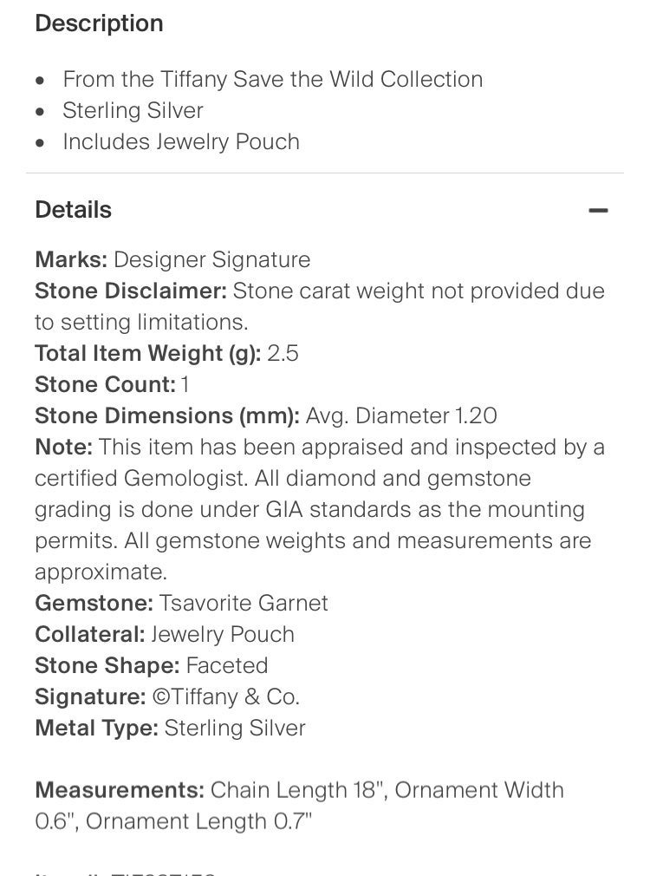
Task: Click the Stone Shape: Faceted line
Action: [x=152, y=666]
